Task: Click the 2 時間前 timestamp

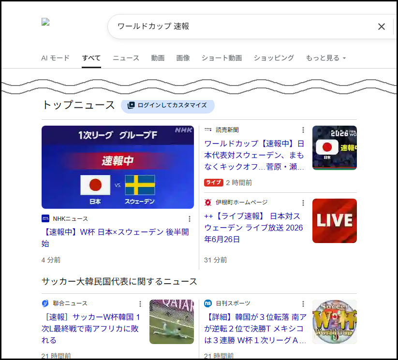Action: [239, 183]
